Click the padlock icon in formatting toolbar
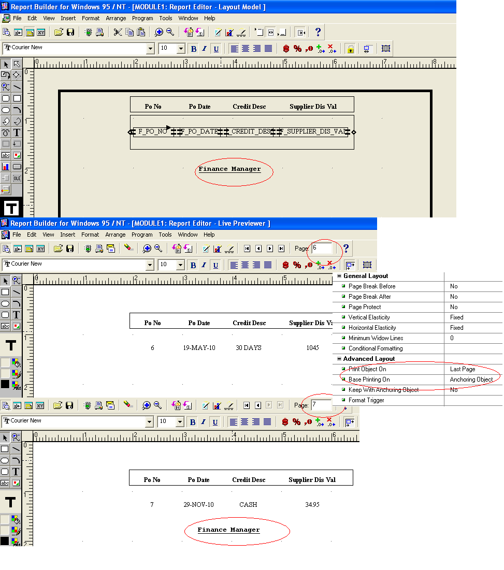Screen dimensions: 504x570 [350, 49]
